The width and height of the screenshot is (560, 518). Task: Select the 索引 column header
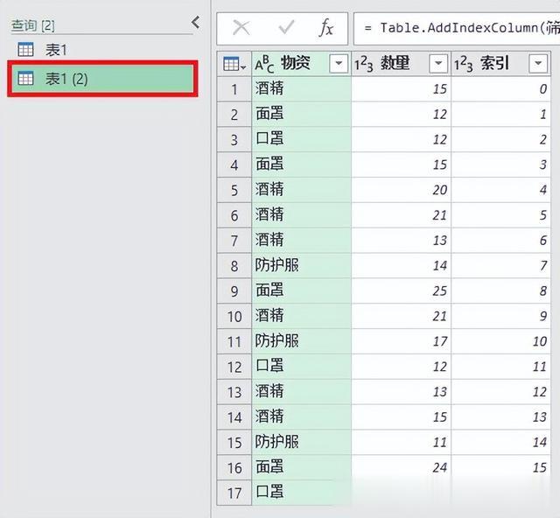[x=501, y=64]
